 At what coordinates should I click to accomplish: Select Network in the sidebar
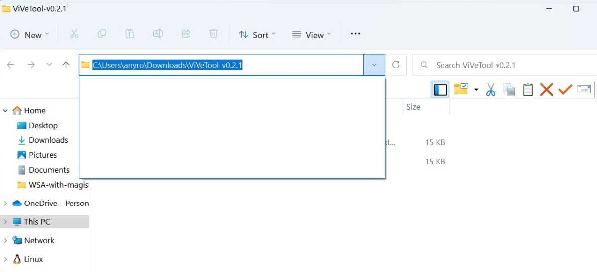[33, 240]
